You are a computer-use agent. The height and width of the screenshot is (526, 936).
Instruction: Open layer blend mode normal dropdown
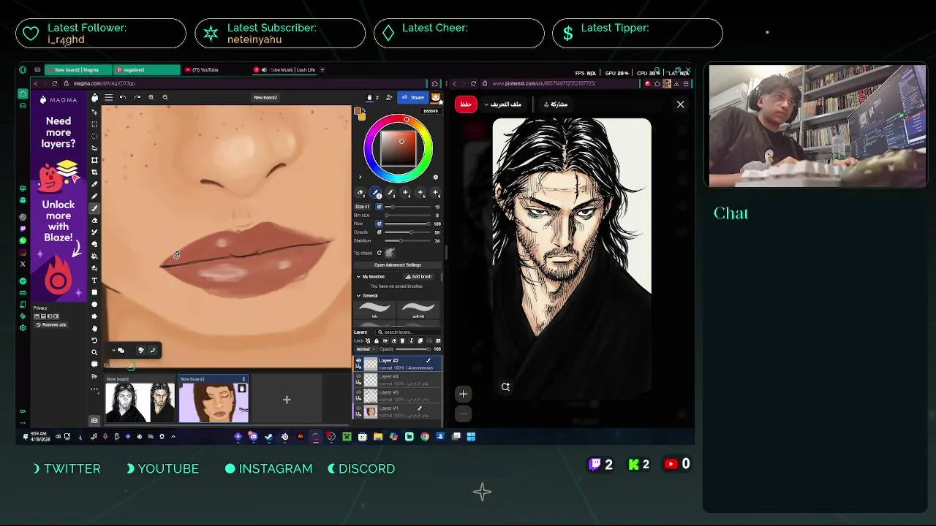(x=366, y=348)
